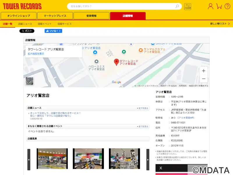Open the タワレコ店舗受け取り news link
This screenshot has height=175, width=233.
(x=55, y=114)
